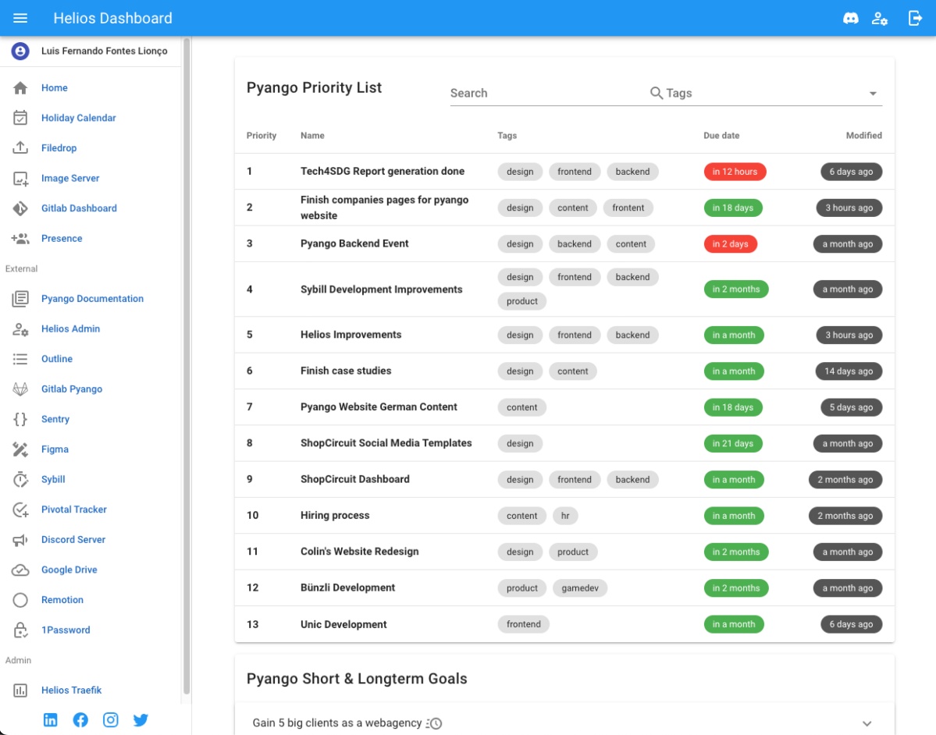Image resolution: width=936 pixels, height=735 pixels.
Task: Click 'Pyango Website German Content' row name
Action: [379, 407]
